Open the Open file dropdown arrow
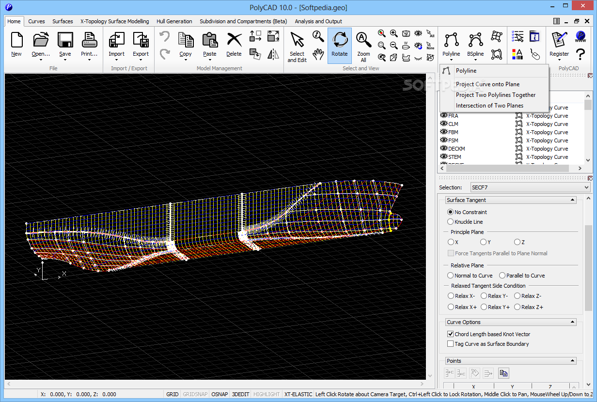Screen dimensions: 597x402 click(41, 60)
